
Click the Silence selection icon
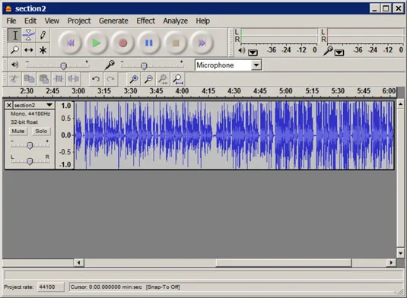pyautogui.click(x=74, y=79)
